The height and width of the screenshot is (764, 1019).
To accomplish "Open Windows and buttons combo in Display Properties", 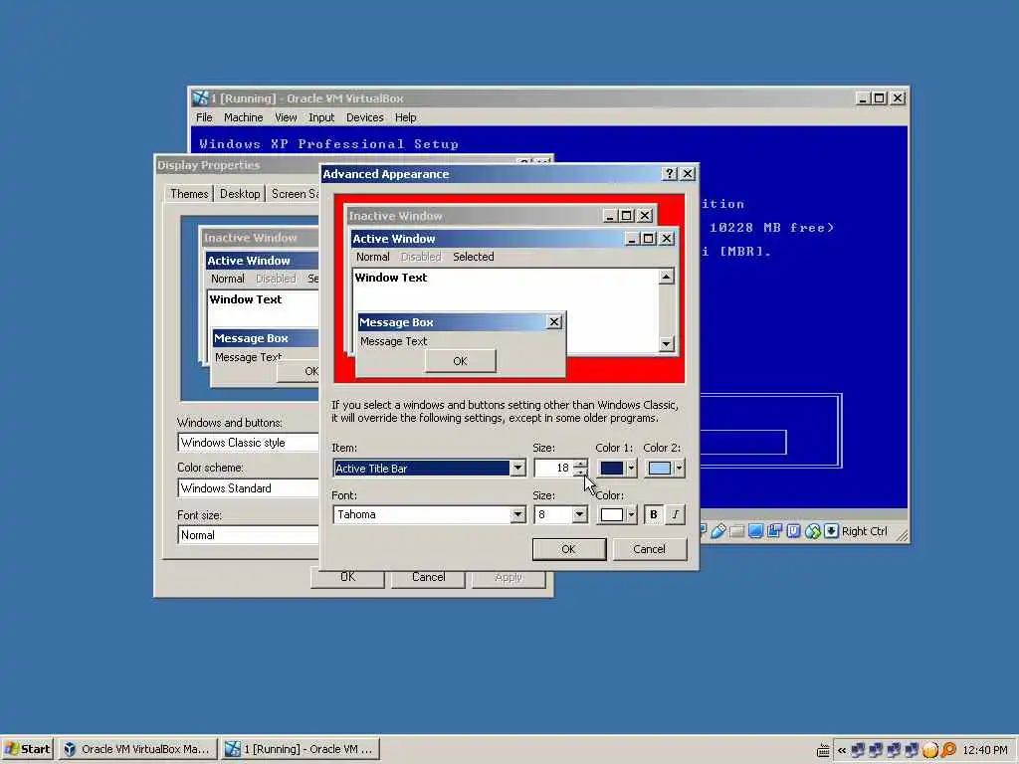I will pos(248,443).
